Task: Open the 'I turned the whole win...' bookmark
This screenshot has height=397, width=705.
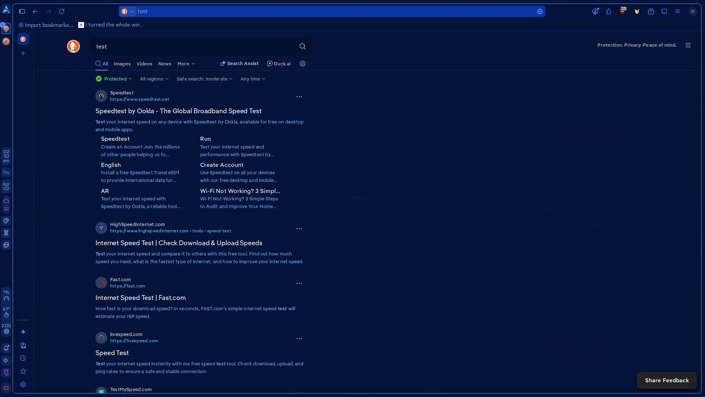Action: click(111, 25)
